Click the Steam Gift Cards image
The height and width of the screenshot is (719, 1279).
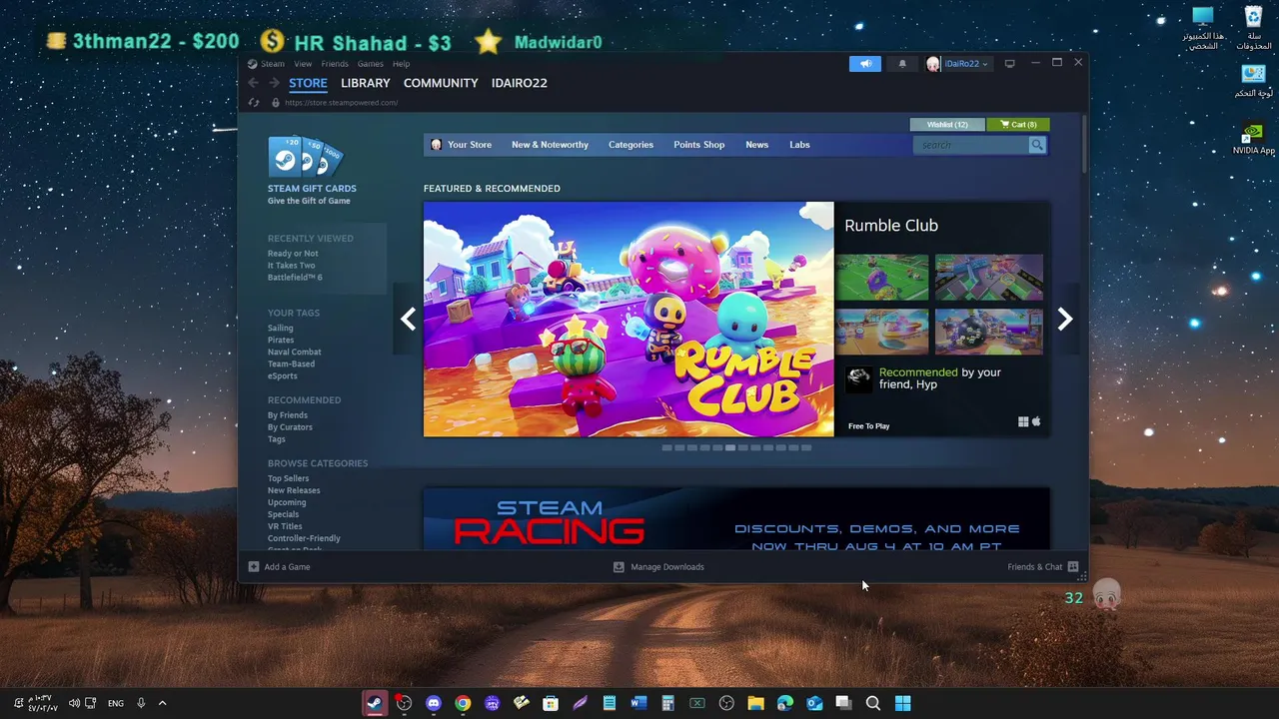coord(305,157)
